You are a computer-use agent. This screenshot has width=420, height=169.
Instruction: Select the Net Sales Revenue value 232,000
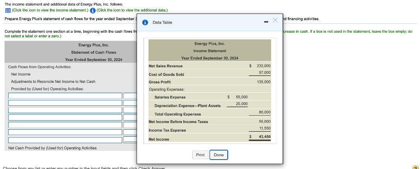coord(264,66)
